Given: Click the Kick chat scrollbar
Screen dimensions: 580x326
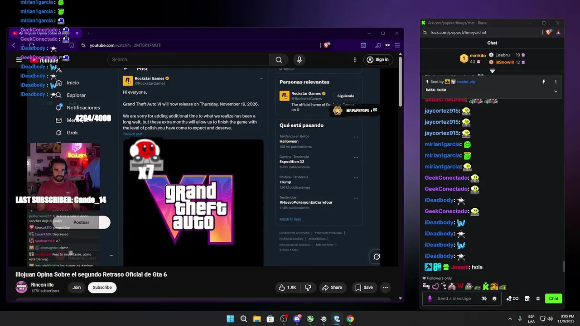Looking at the screenshot, I should pos(564,267).
